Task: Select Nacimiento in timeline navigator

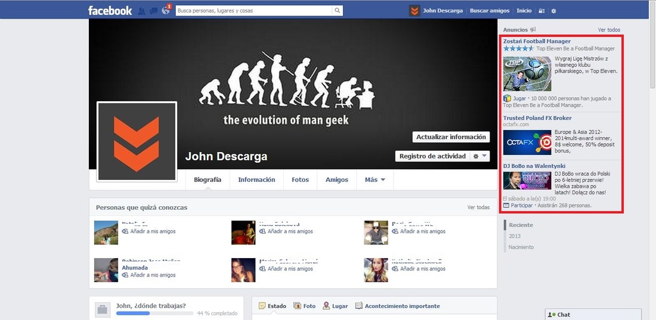Action: (521, 247)
